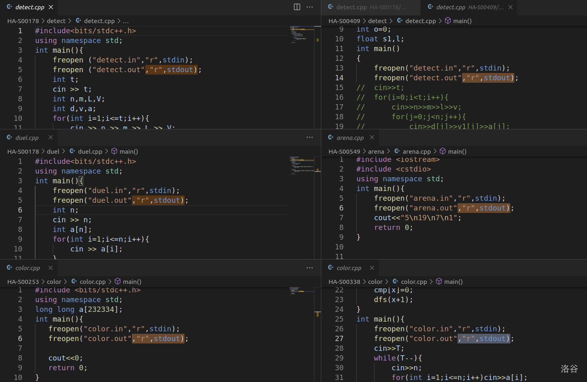Click color.cpp file breadcrumb under HA-S00338
Image resolution: width=587 pixels, height=382 pixels.
pyautogui.click(x=410, y=282)
